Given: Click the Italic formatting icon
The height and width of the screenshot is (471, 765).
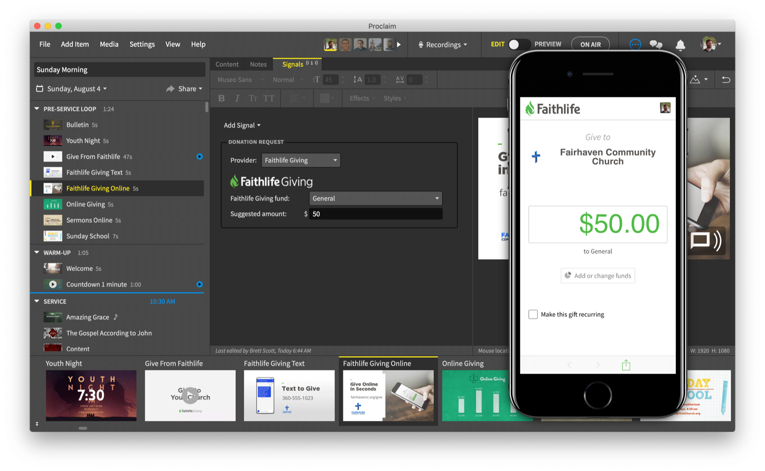Looking at the screenshot, I should tap(237, 98).
